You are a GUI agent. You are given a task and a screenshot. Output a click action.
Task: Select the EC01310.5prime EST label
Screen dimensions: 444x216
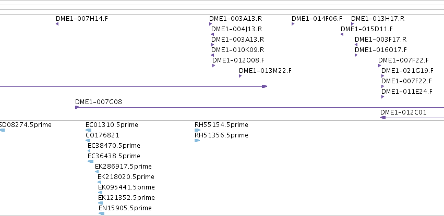(112, 125)
